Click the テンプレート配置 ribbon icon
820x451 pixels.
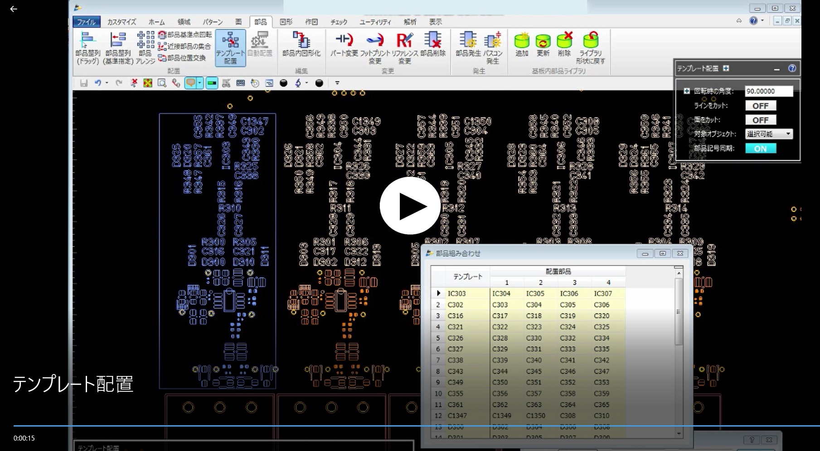[230, 47]
